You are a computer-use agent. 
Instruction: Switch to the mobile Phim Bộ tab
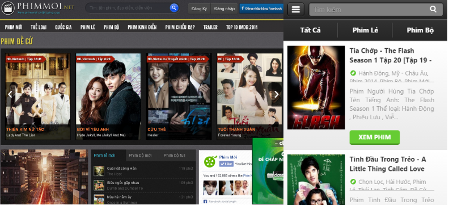[x=420, y=30]
